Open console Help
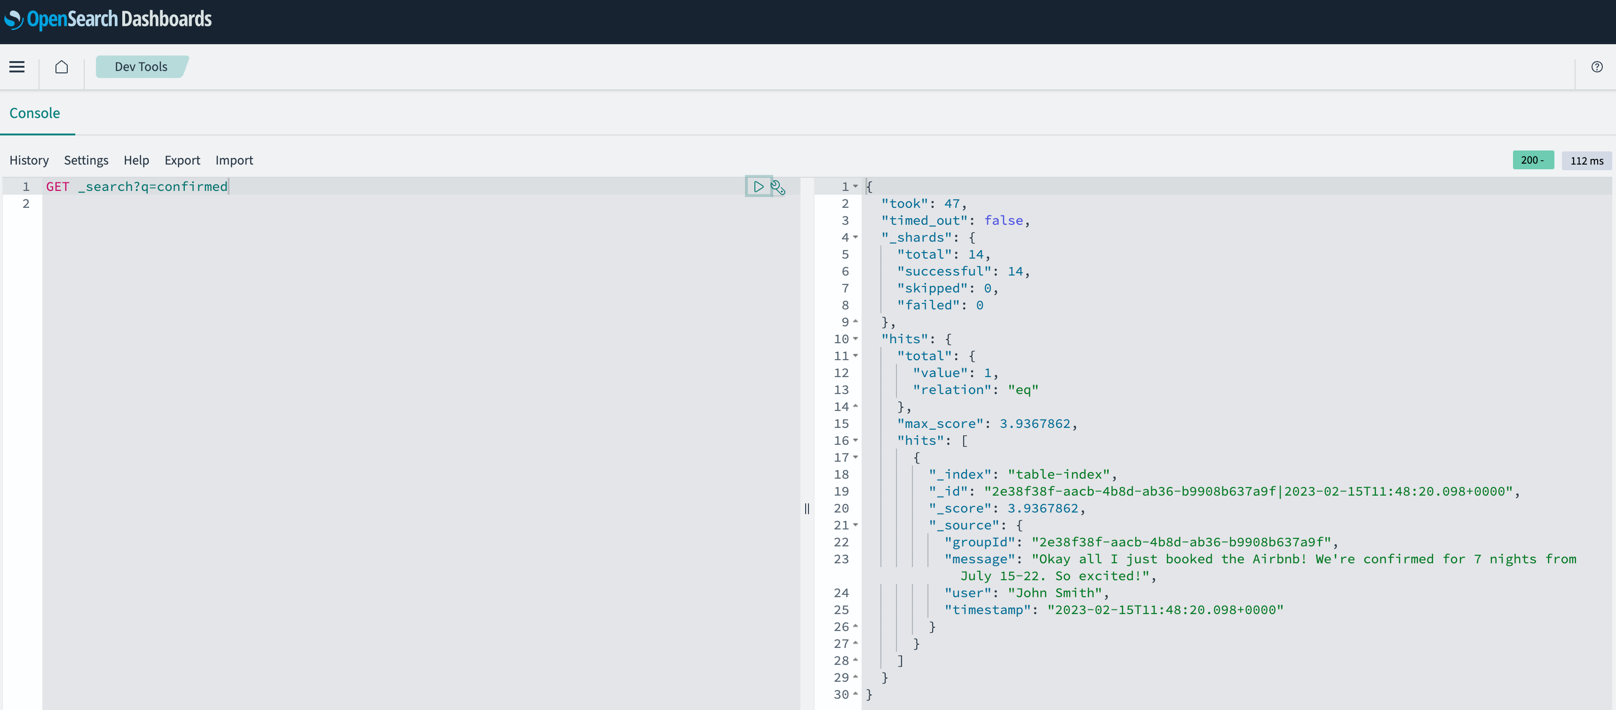Viewport: 1616px width, 710px height. 136,160
